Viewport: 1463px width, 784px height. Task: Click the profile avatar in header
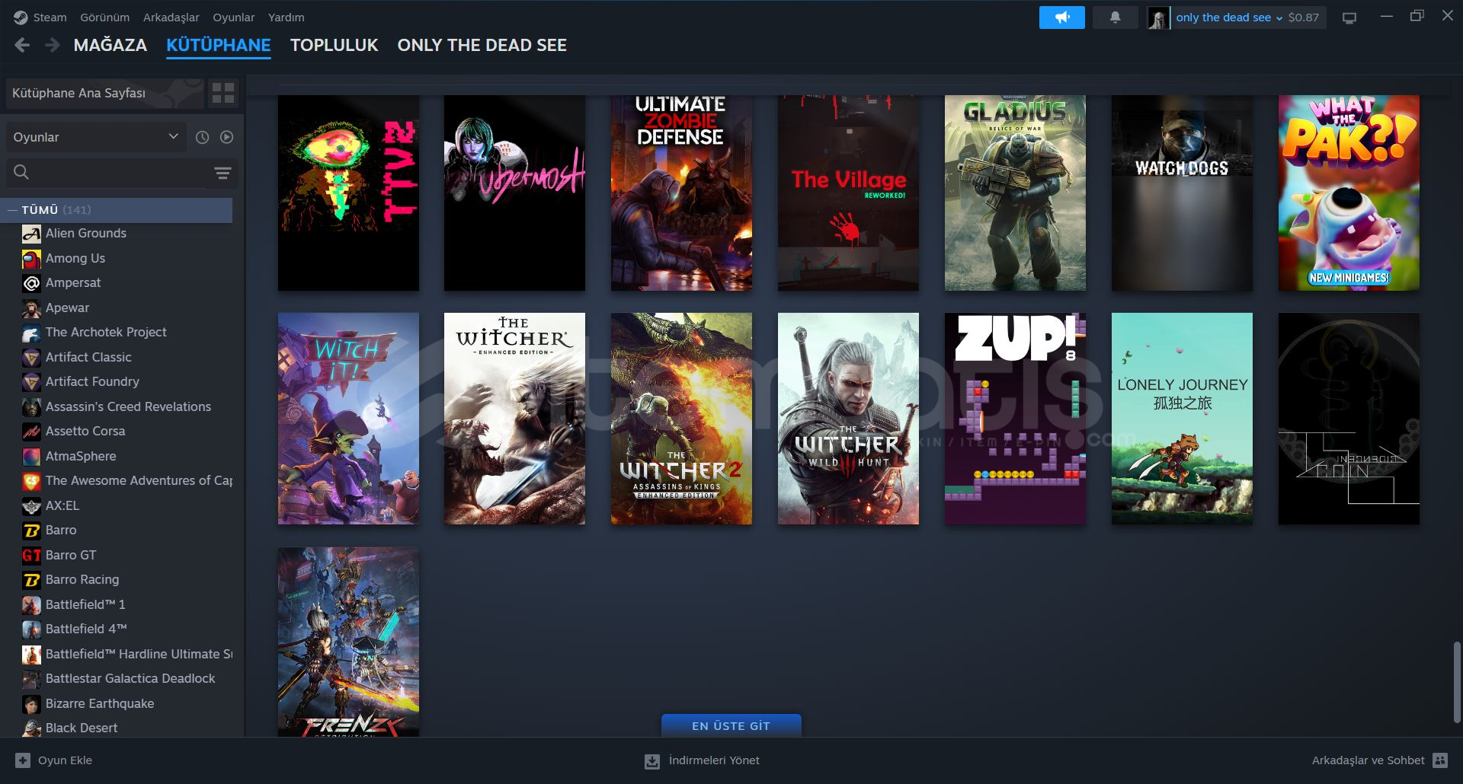pos(1158,18)
